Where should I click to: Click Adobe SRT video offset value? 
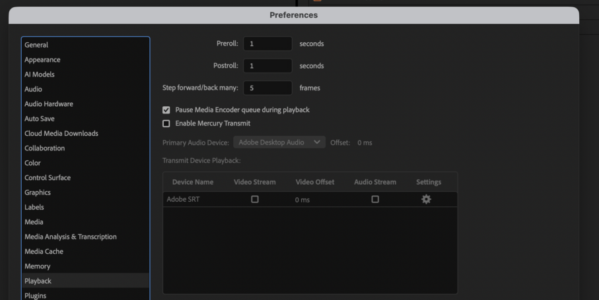click(302, 200)
